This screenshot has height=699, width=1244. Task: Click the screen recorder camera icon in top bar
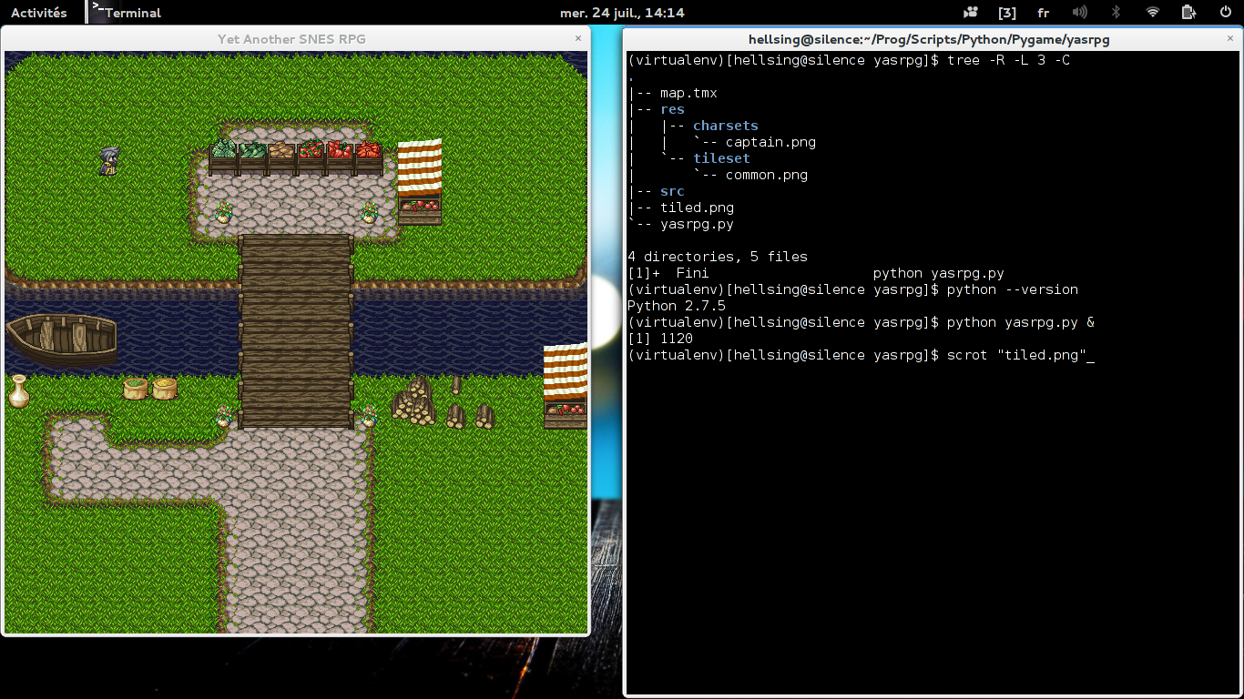click(x=970, y=13)
